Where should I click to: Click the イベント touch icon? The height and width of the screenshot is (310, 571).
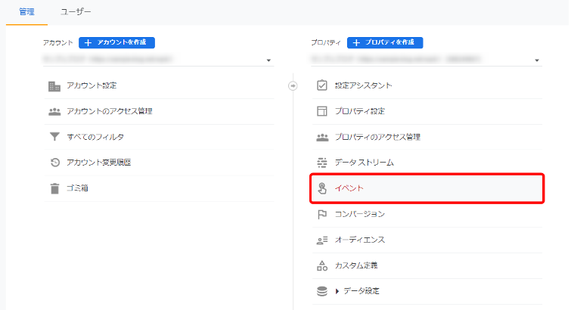[322, 188]
